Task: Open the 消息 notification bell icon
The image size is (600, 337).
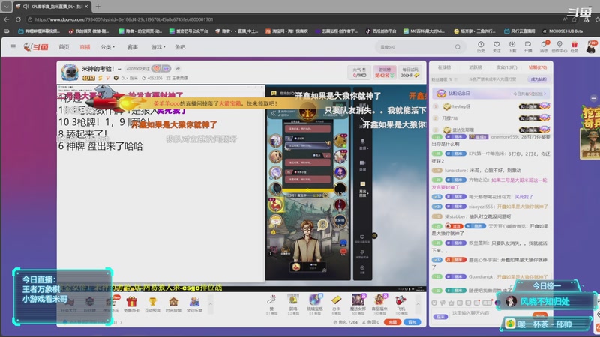Action: 543,46
